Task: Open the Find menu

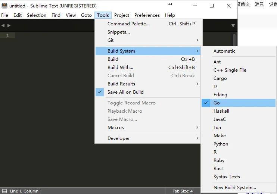Action: [56, 15]
